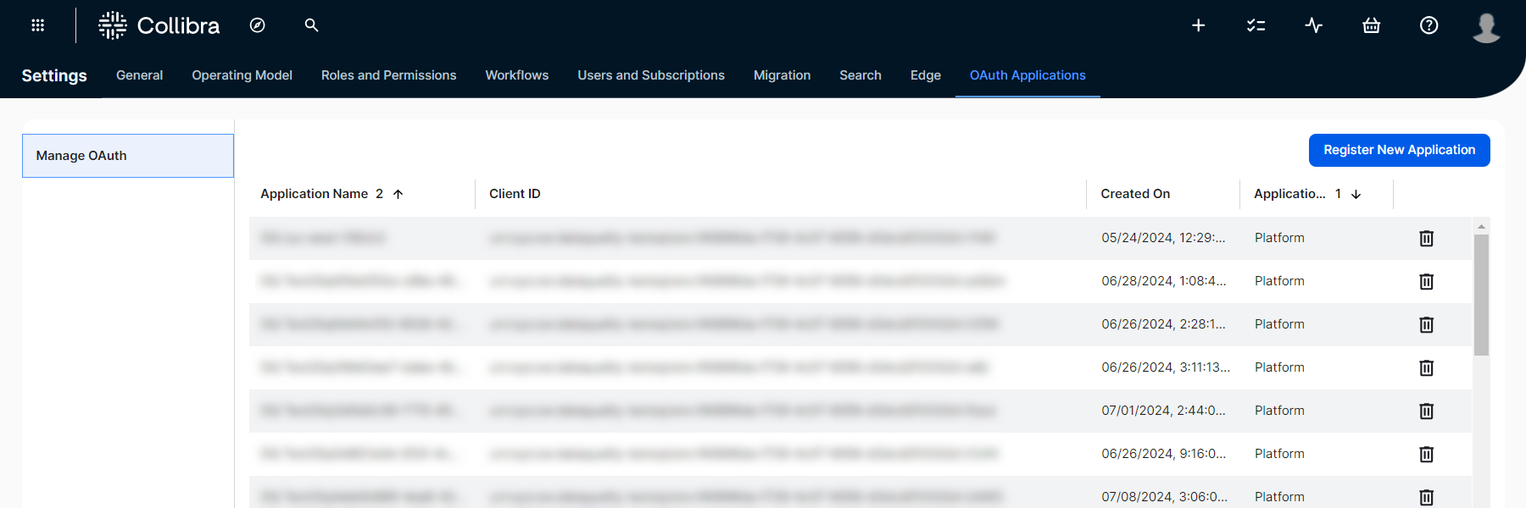Open the search magnifier icon
Image resolution: width=1526 pixels, height=508 pixels.
click(311, 25)
